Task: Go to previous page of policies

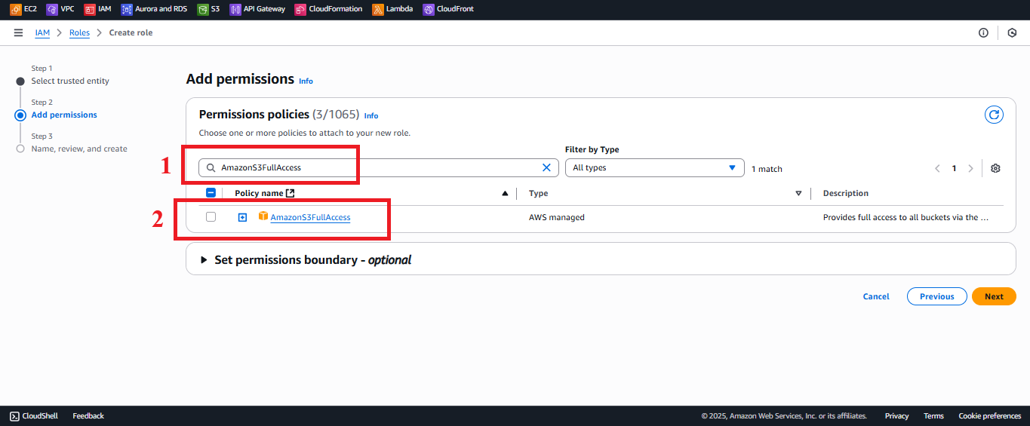Action: [x=937, y=168]
